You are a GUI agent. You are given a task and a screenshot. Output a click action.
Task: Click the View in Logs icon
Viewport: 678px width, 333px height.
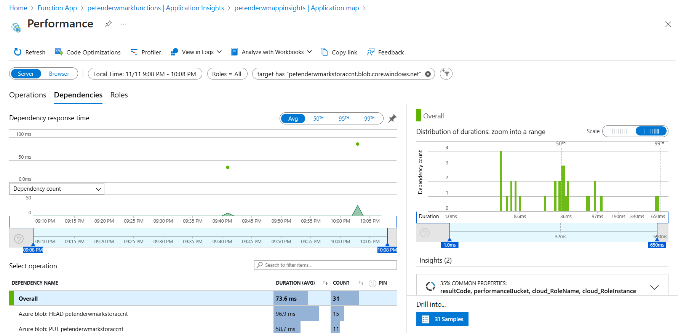click(x=174, y=52)
